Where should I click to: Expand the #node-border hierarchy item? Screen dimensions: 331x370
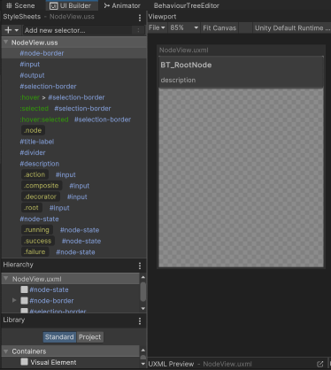[x=14, y=300]
